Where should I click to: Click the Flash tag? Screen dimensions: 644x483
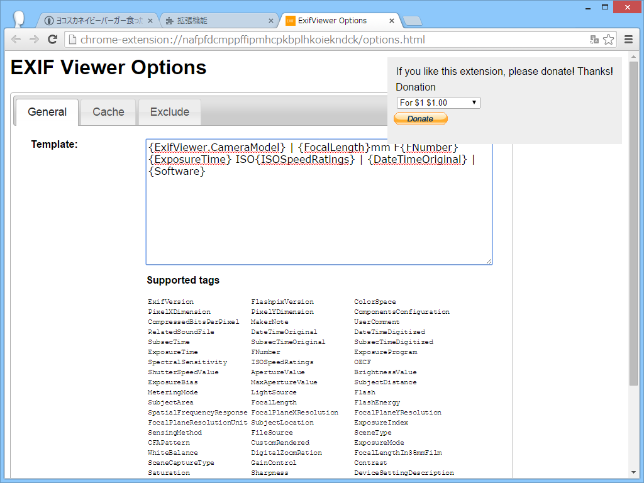[x=364, y=392]
